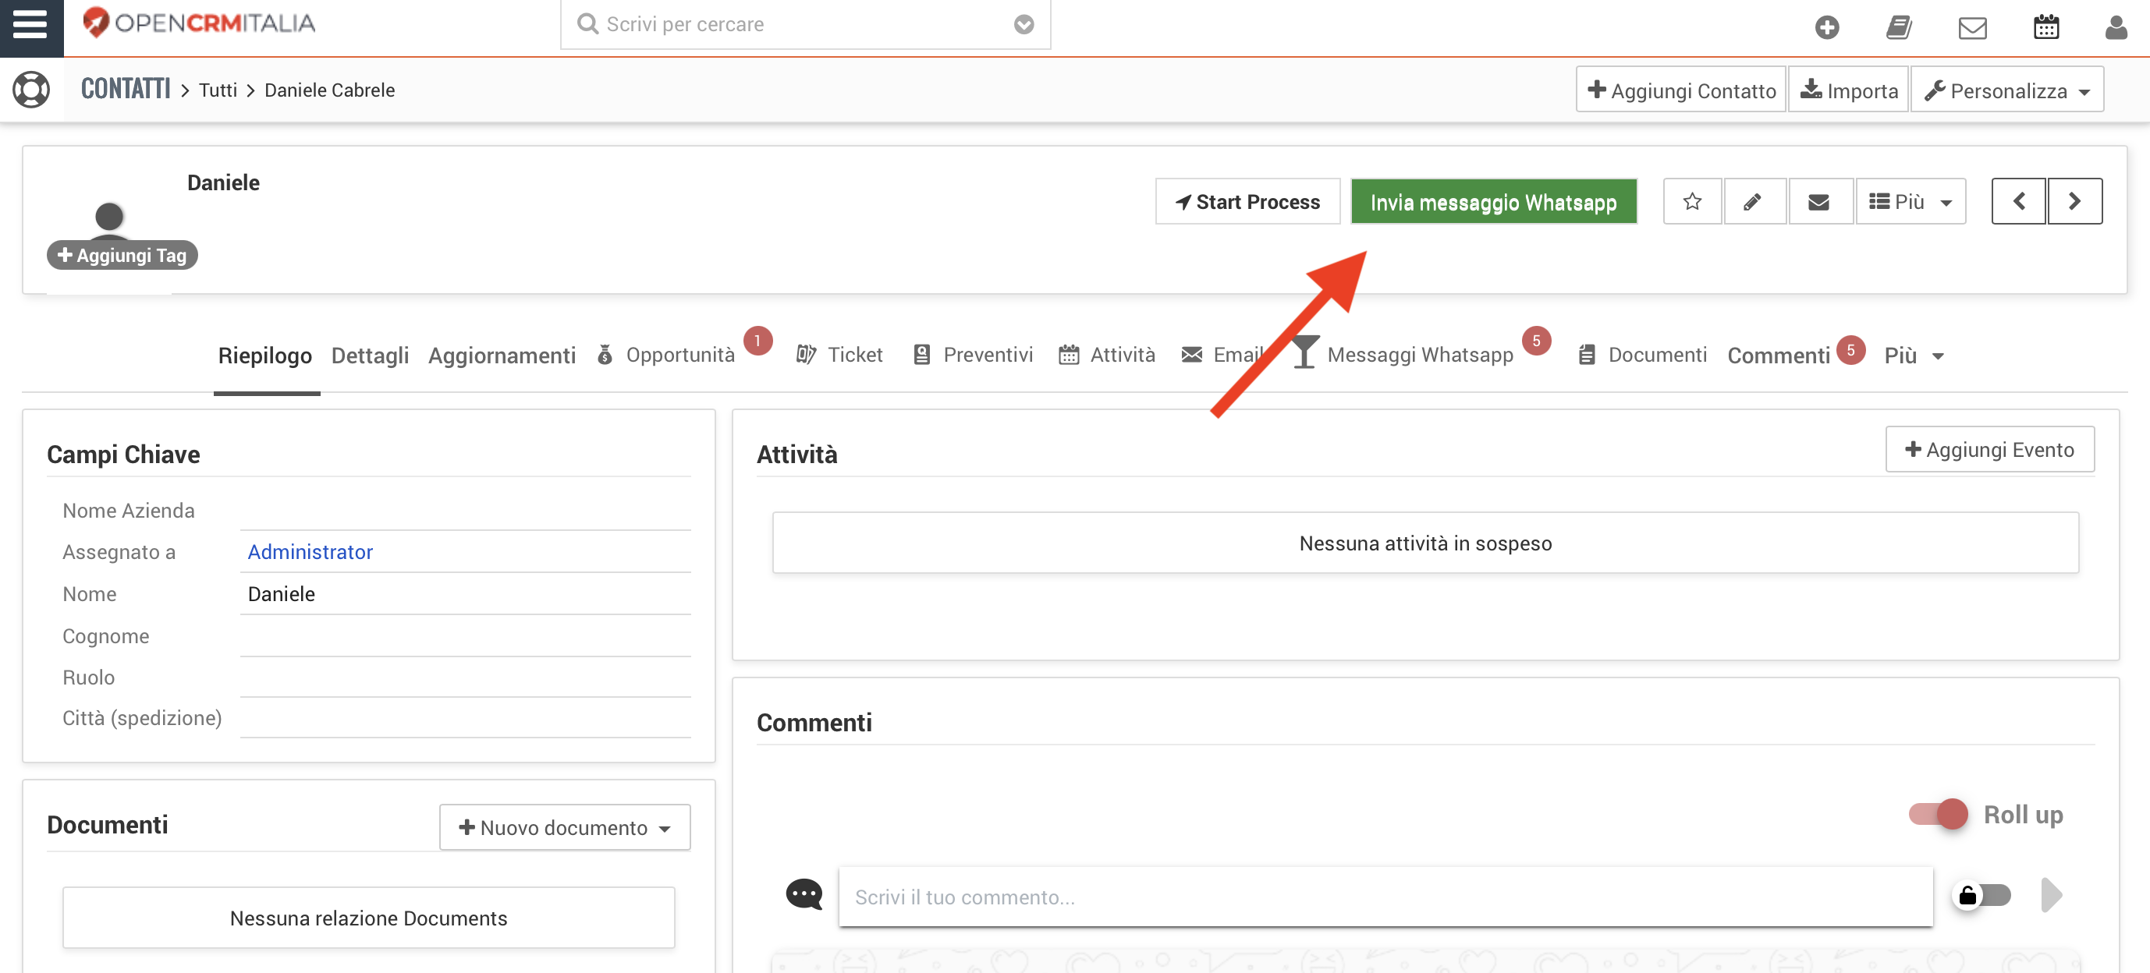Screen dimensions: 2150x973
Task: Go to previous record arrow
Action: (x=2018, y=201)
